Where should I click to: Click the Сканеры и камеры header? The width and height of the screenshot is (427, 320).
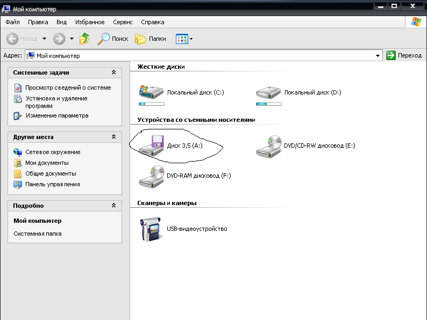(x=167, y=203)
